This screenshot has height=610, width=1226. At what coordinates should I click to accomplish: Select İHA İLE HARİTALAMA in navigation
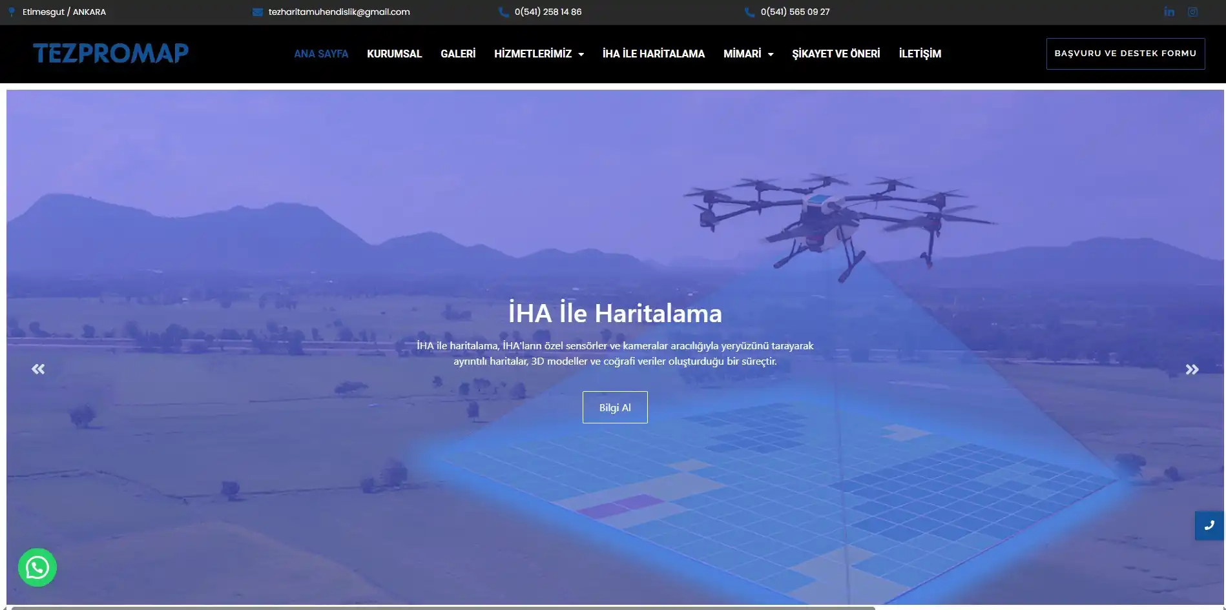coord(653,54)
